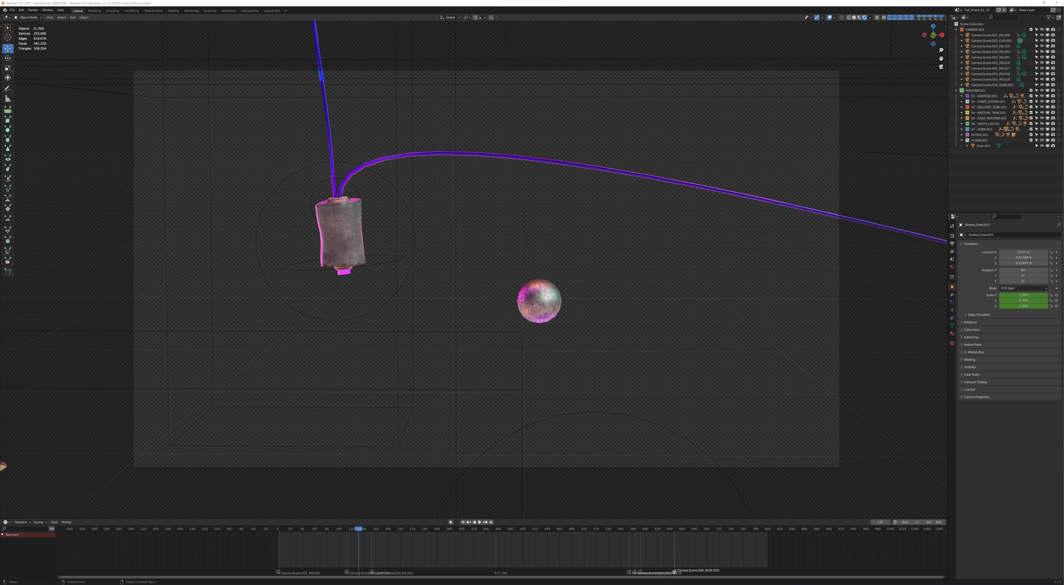This screenshot has width=1064, height=585.
Task: Select the Measure tool
Action: (x=8, y=99)
